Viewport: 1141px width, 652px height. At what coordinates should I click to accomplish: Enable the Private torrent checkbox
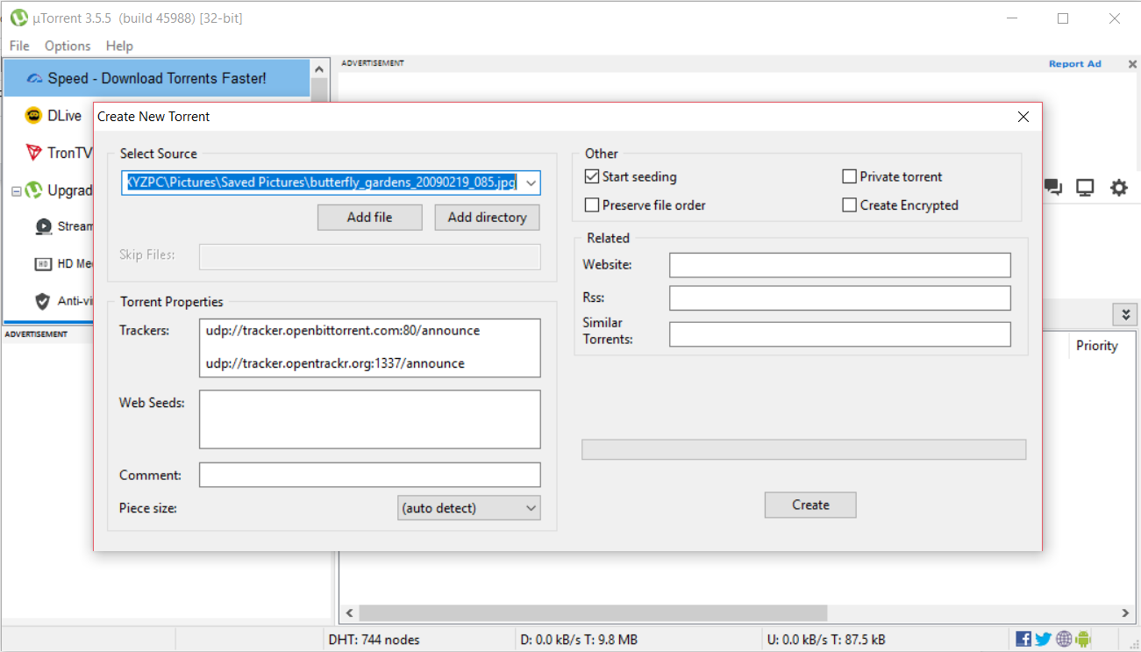coord(849,176)
